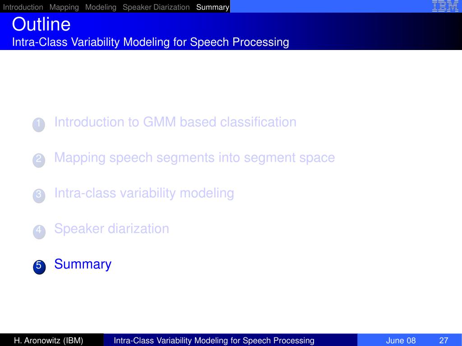Open 'Mapping speech segments into segment space' item
This screenshot has width=462, height=346.
tap(194, 158)
